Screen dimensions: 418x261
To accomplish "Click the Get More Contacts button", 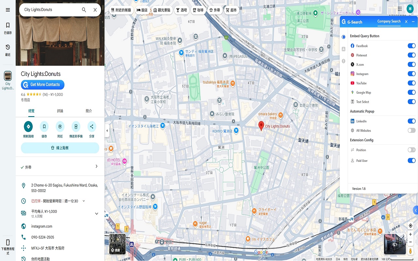I will point(42,84).
